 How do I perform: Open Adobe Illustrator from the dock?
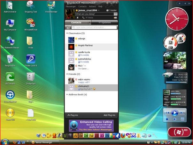pos(75,136)
